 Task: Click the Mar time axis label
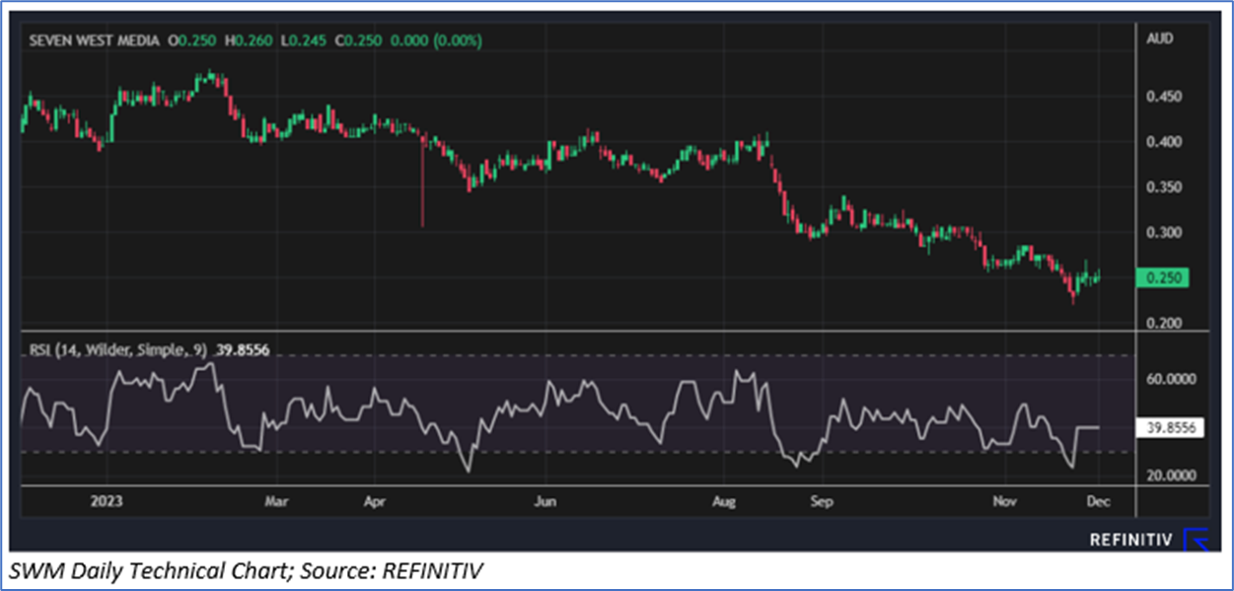coord(277,501)
